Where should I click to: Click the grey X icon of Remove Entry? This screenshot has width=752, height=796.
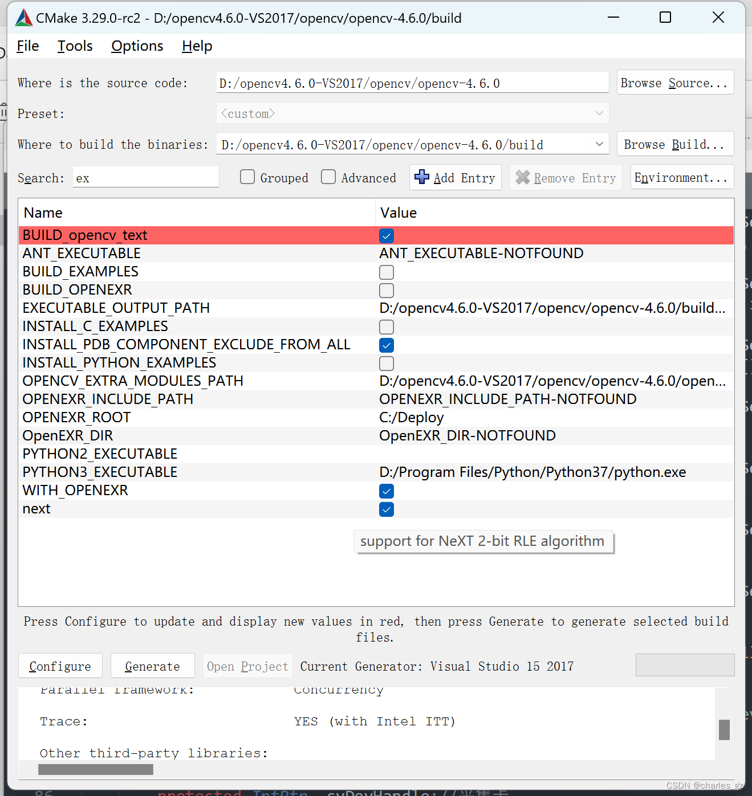point(523,178)
